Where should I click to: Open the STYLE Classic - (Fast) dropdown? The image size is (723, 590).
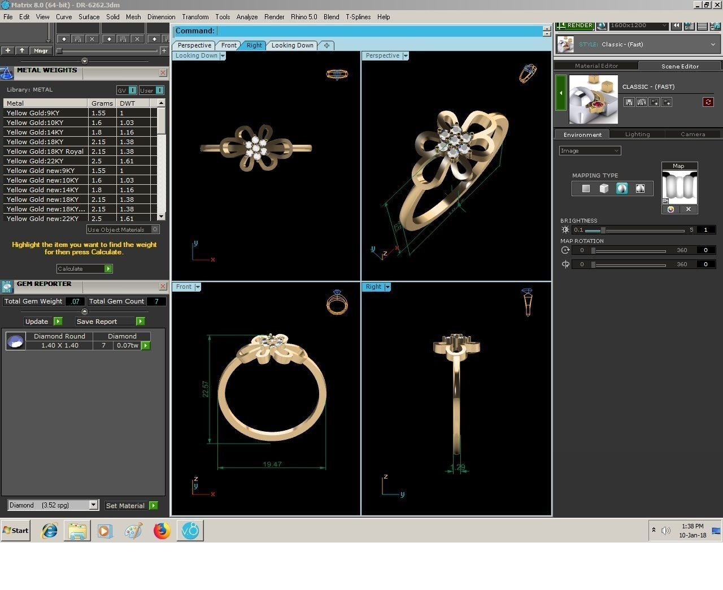[713, 44]
